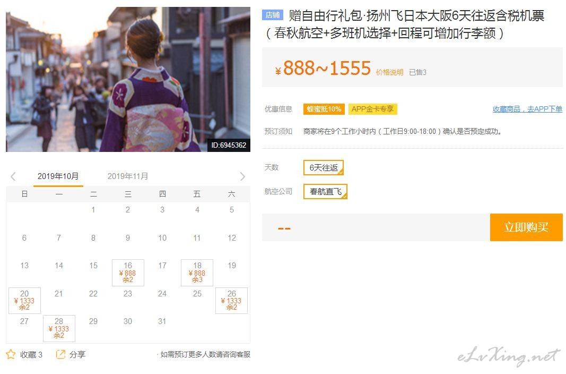Screen dimensions: 566x374
Task: Click calendar date 1
Action: 93,210
